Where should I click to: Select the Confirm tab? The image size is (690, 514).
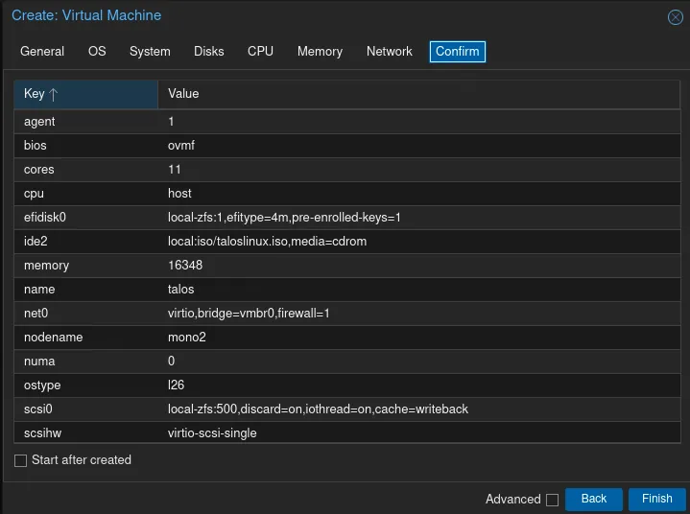tap(457, 52)
